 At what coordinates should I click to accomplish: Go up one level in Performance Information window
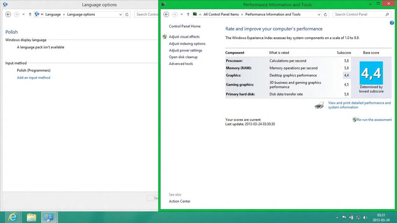[188, 15]
